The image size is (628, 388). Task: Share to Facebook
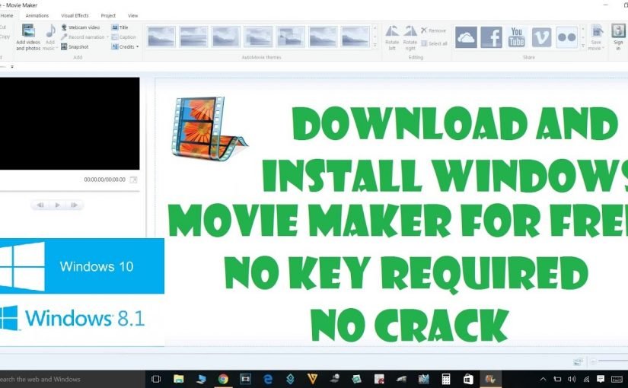tap(492, 37)
